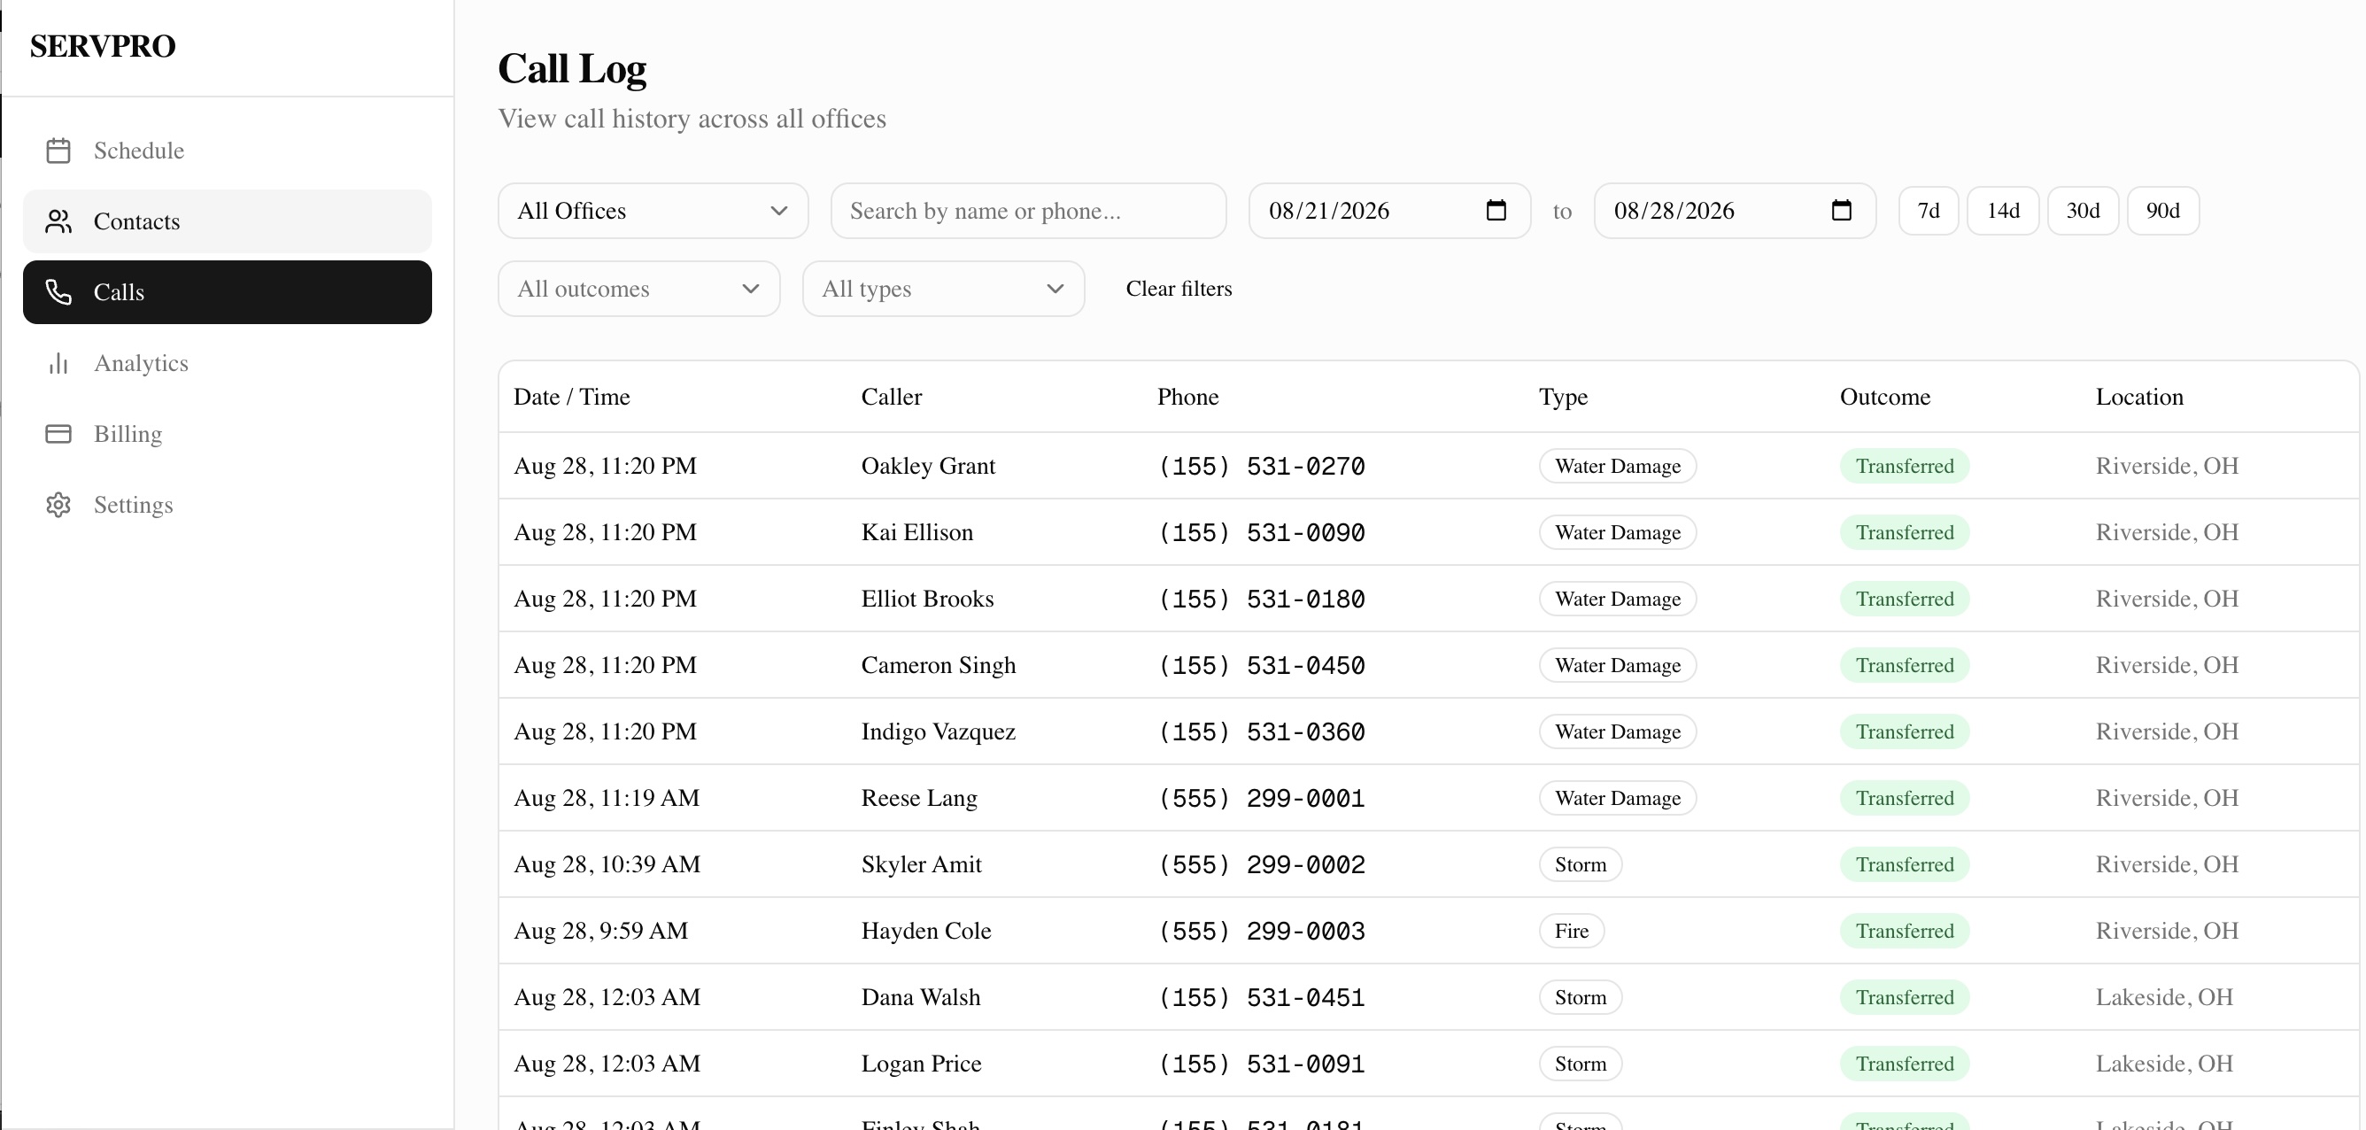Open calendar picker for end date 08/28/2026
Image resolution: width=2366 pixels, height=1130 pixels.
coord(1842,211)
